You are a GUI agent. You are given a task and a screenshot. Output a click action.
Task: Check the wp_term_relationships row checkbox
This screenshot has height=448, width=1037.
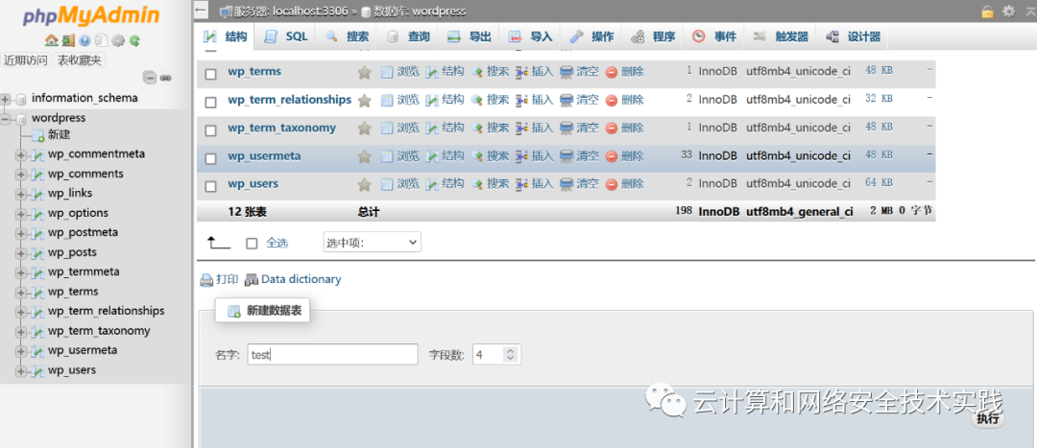point(211,103)
